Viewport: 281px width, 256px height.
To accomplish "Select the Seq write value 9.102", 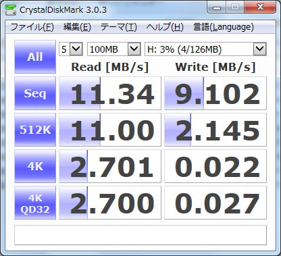I will point(215,93).
